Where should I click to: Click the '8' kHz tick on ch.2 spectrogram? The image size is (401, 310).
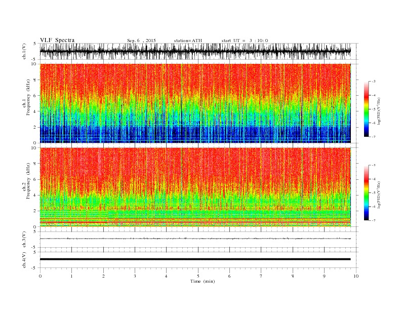tap(35, 164)
